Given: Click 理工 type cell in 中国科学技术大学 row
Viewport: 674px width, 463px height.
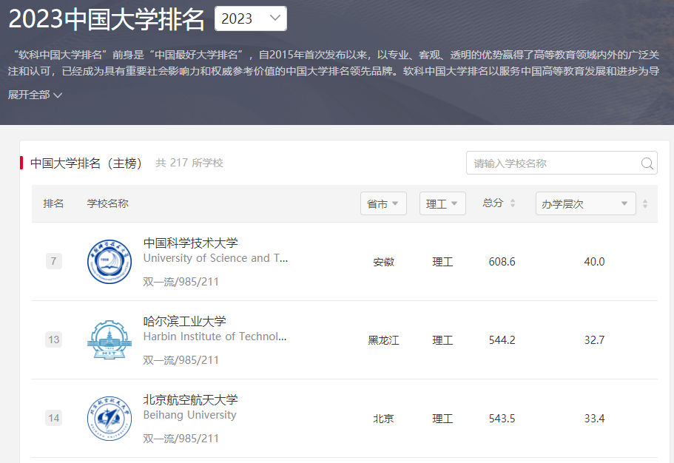Looking at the screenshot, I should click(442, 262).
